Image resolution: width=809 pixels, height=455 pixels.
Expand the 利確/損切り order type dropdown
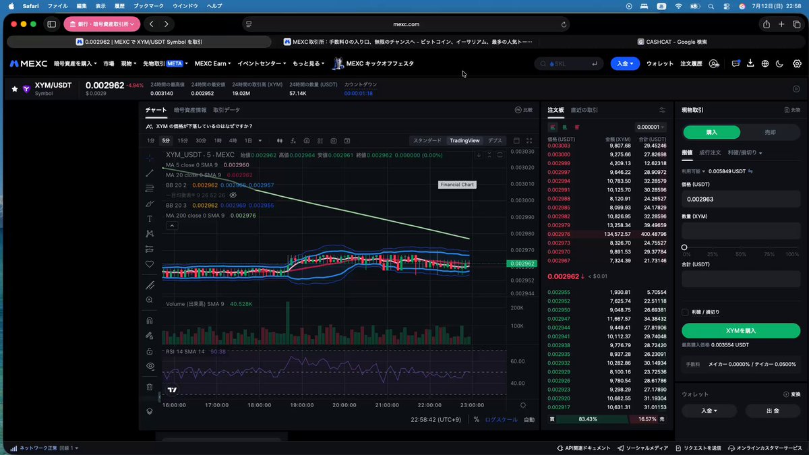pos(745,153)
